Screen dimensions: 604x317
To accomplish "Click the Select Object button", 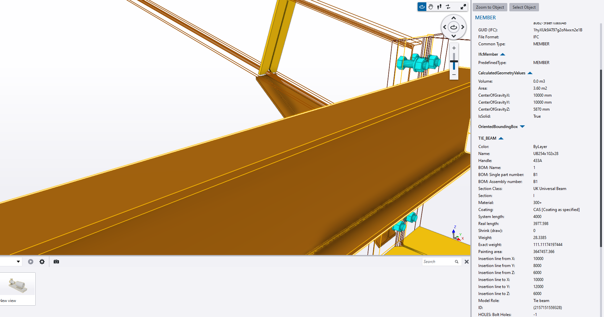I will click(x=524, y=7).
